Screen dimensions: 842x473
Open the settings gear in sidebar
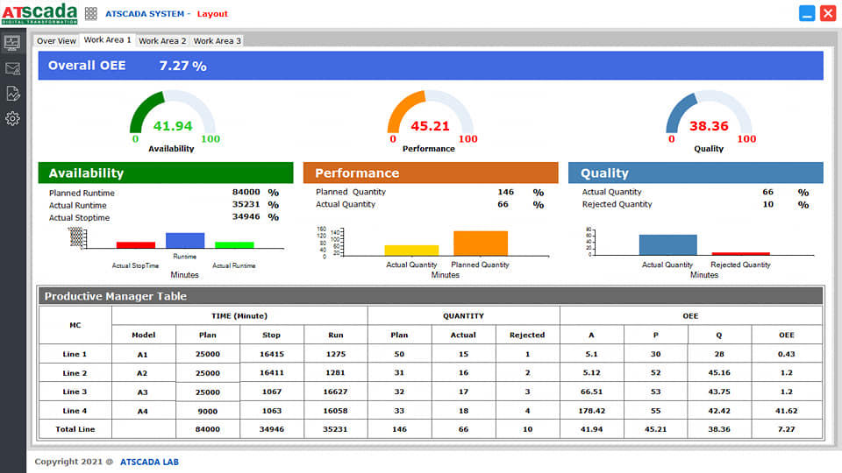click(12, 118)
